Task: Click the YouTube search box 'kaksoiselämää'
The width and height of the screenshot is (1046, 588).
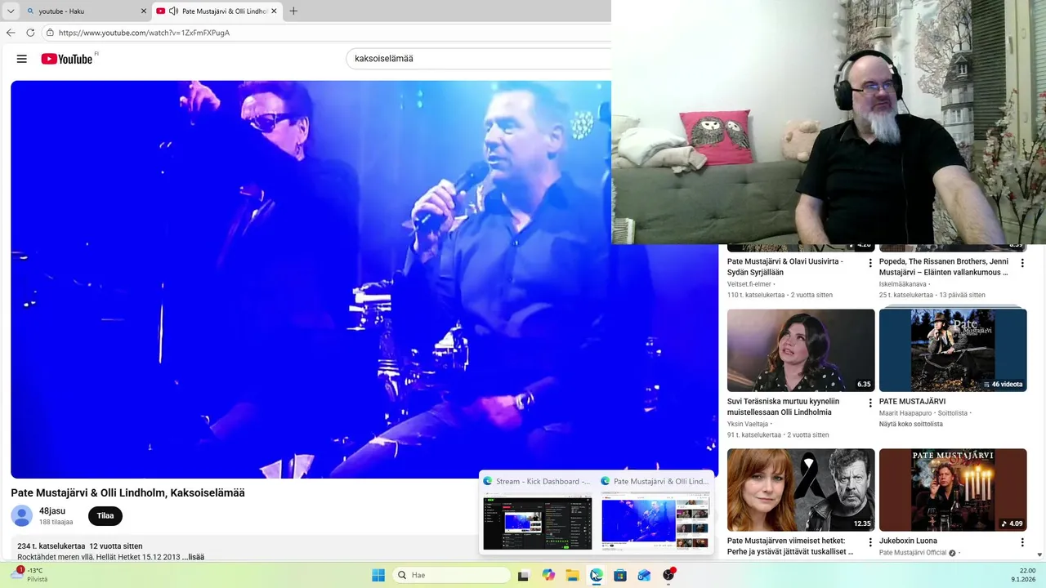Action: (478, 59)
